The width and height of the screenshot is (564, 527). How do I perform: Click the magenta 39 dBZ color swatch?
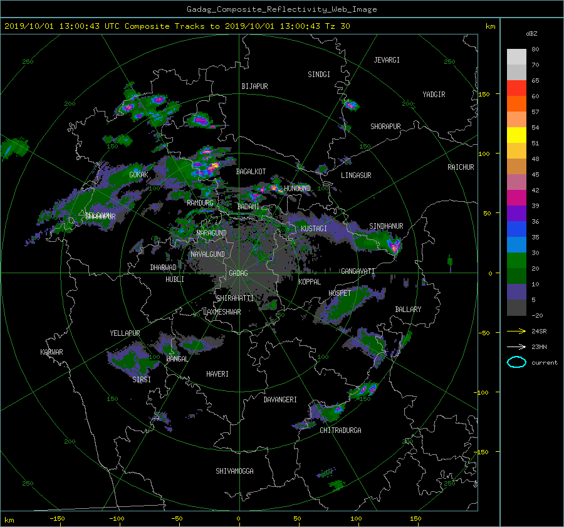click(x=516, y=198)
